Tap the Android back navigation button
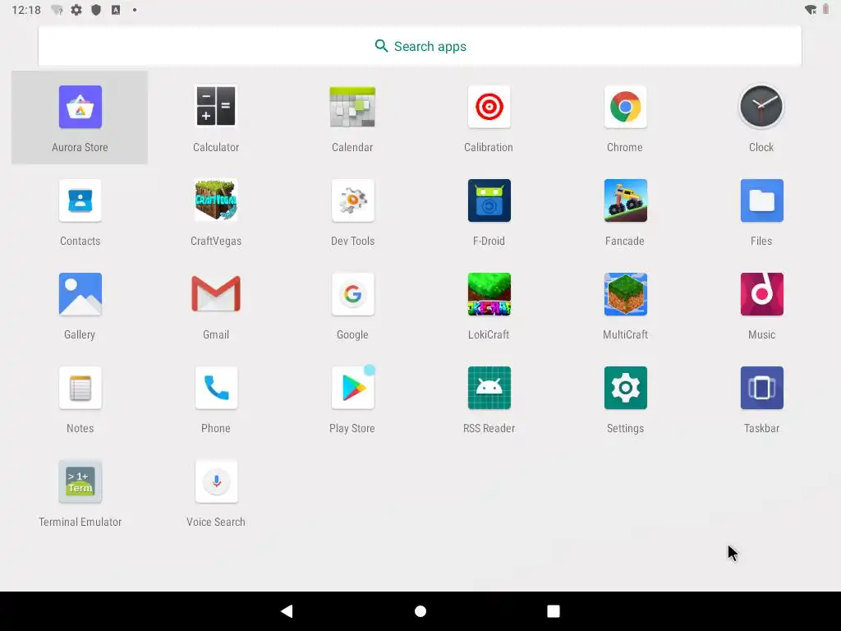The height and width of the screenshot is (631, 841). 287,610
